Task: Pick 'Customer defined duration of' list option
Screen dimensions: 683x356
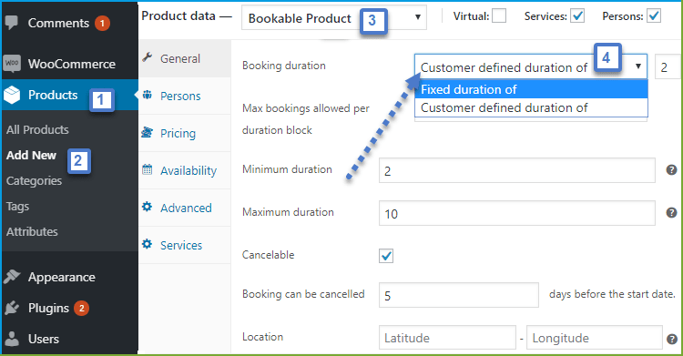Action: pos(532,107)
